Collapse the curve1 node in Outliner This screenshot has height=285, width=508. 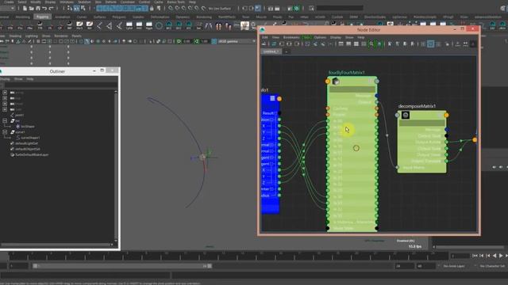5,132
